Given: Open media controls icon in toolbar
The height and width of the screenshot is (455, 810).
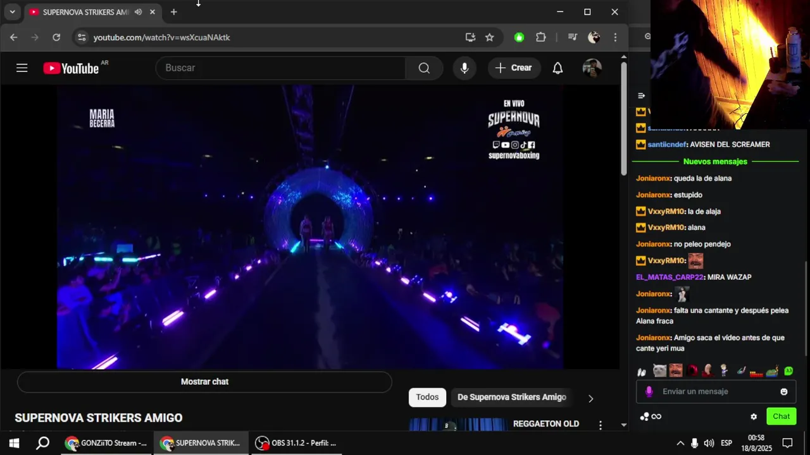Looking at the screenshot, I should pos(572,37).
